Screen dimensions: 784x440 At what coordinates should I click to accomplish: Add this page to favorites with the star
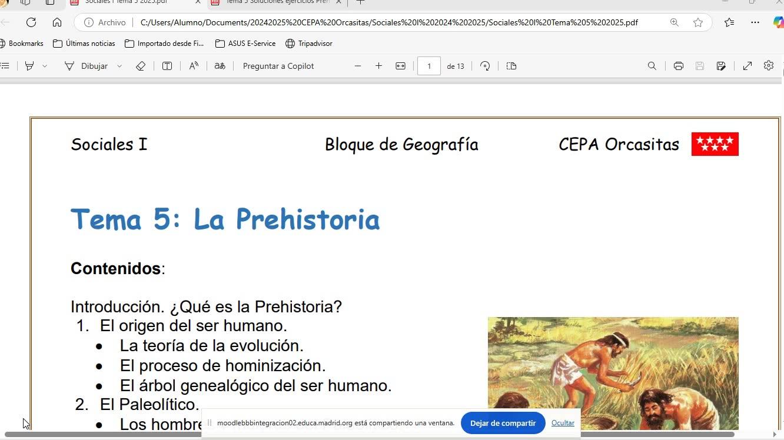[698, 22]
